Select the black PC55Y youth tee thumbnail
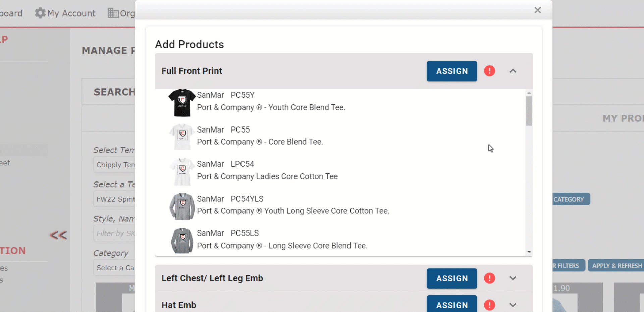The height and width of the screenshot is (312, 644). (x=182, y=103)
